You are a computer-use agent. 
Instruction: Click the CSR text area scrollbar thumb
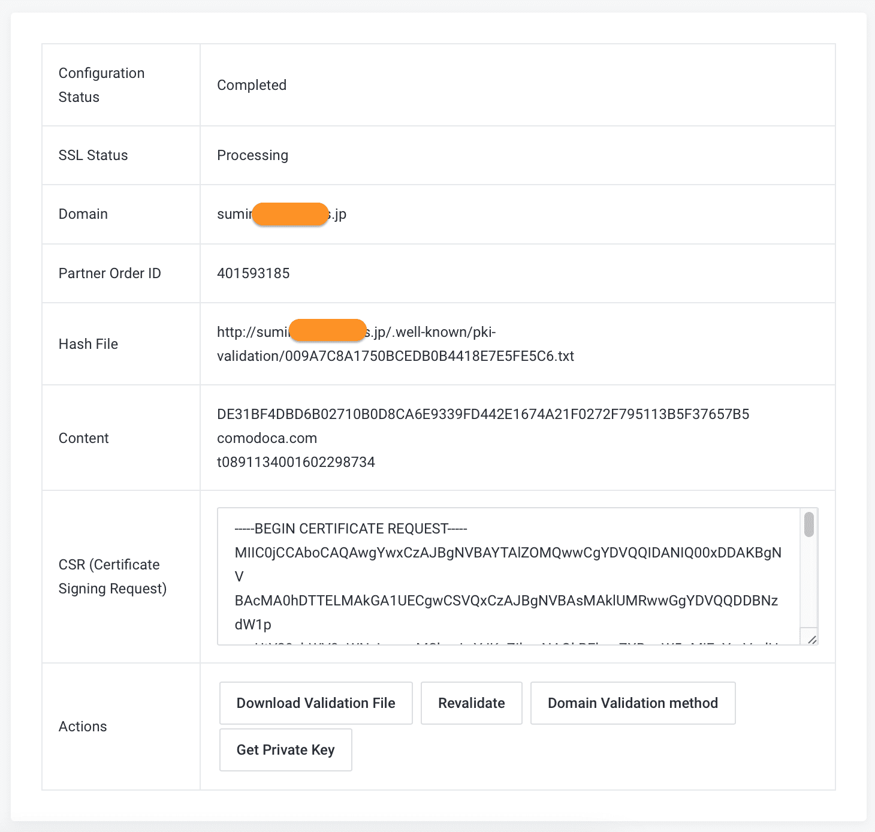tap(808, 524)
